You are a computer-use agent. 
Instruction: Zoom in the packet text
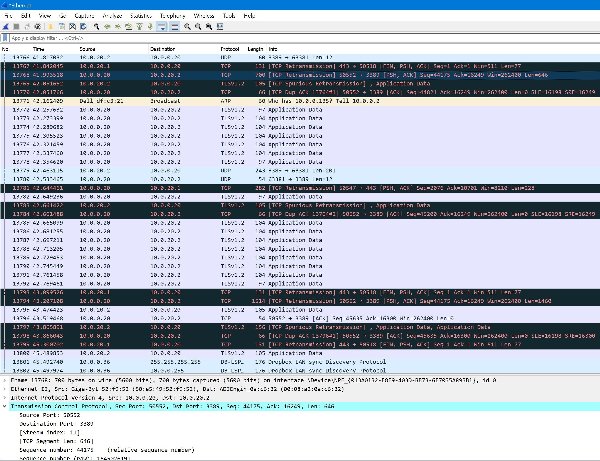tap(188, 27)
